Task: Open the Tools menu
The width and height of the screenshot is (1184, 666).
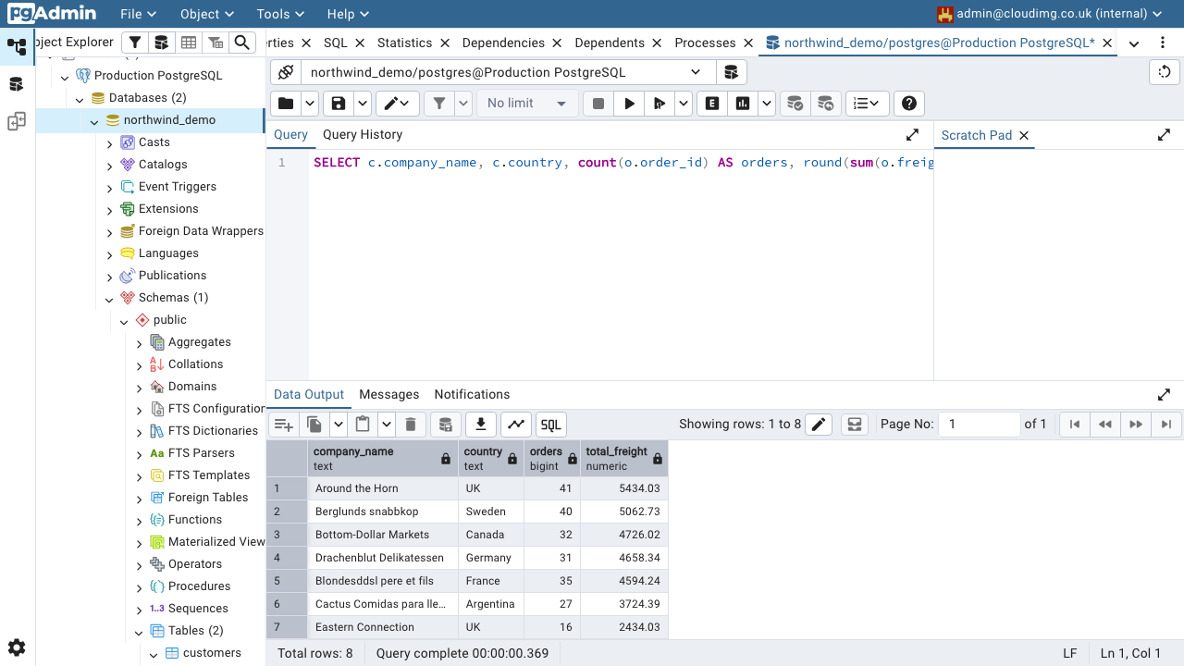Action: click(x=280, y=14)
